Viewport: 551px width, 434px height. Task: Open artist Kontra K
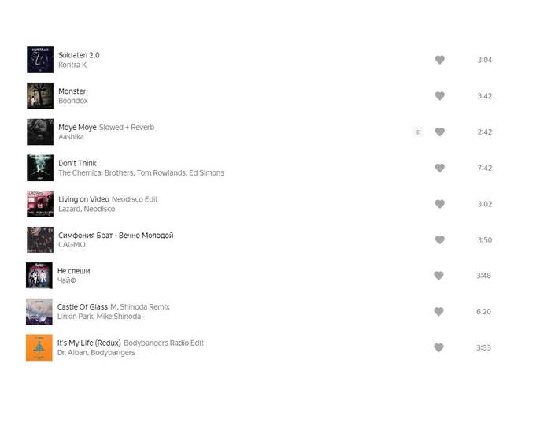click(72, 65)
